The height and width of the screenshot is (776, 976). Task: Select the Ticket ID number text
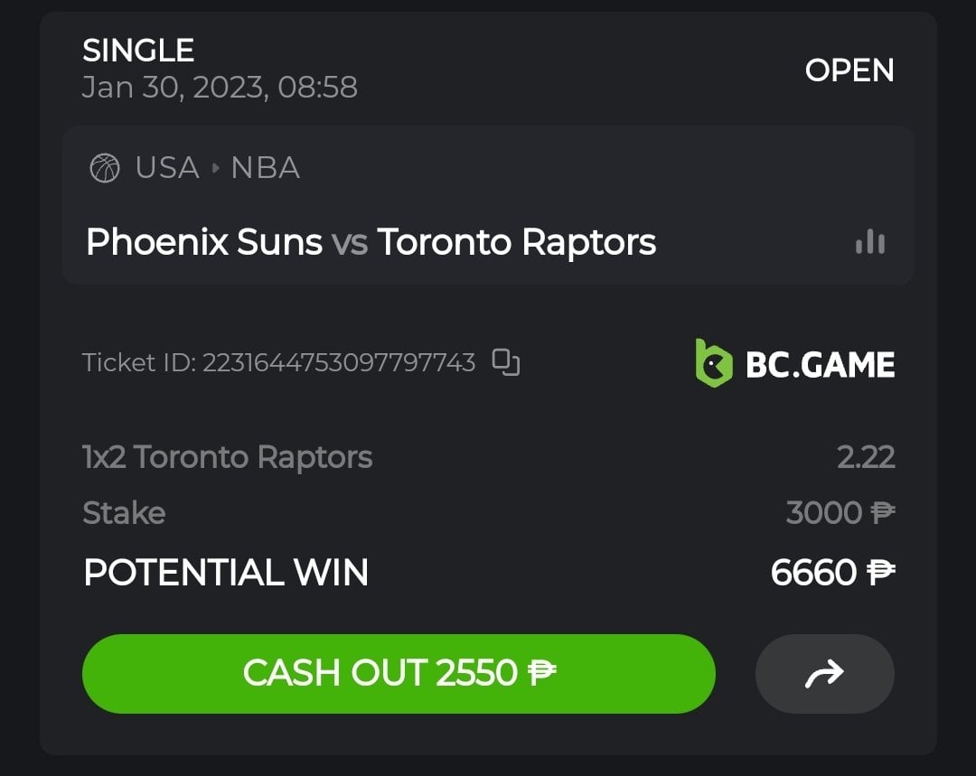[339, 362]
